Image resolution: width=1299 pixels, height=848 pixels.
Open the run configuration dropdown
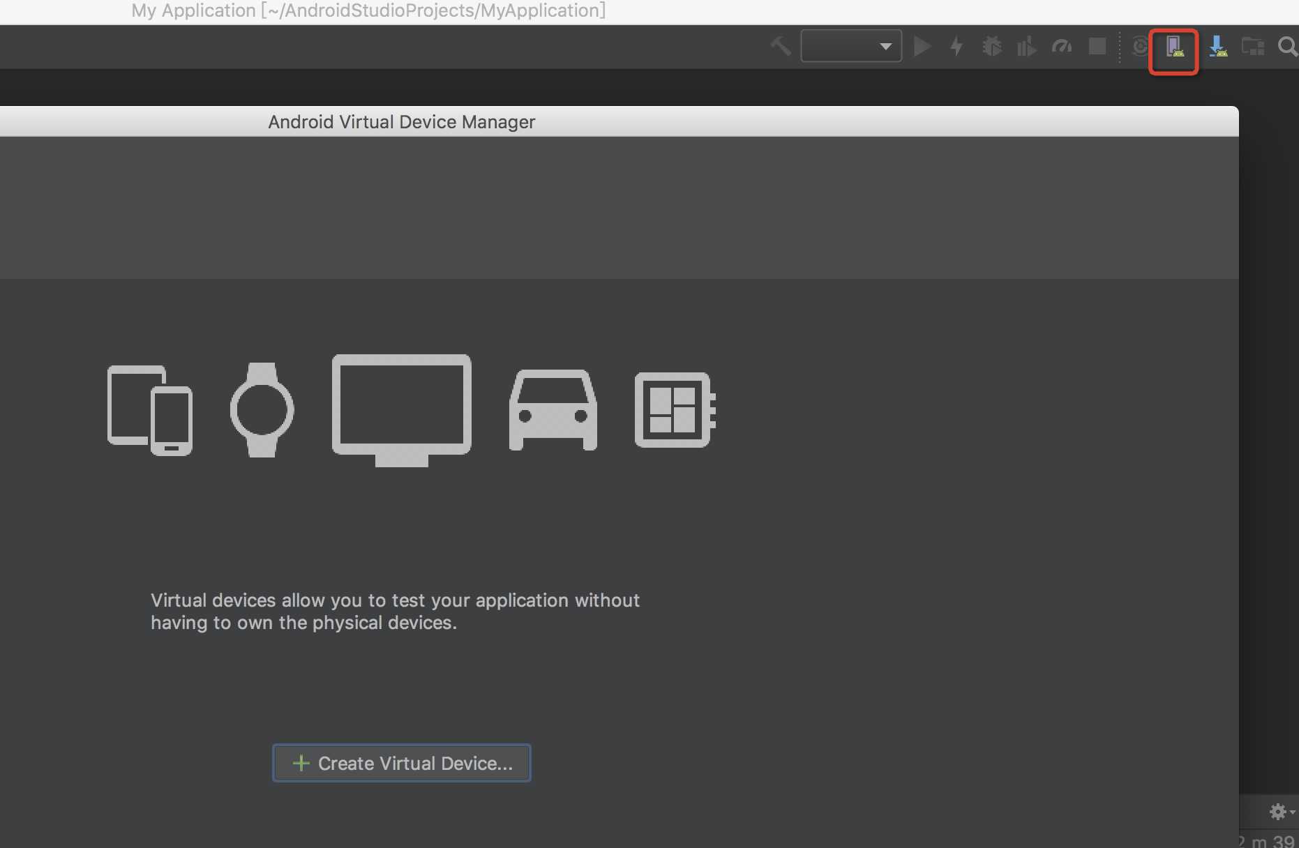[851, 46]
